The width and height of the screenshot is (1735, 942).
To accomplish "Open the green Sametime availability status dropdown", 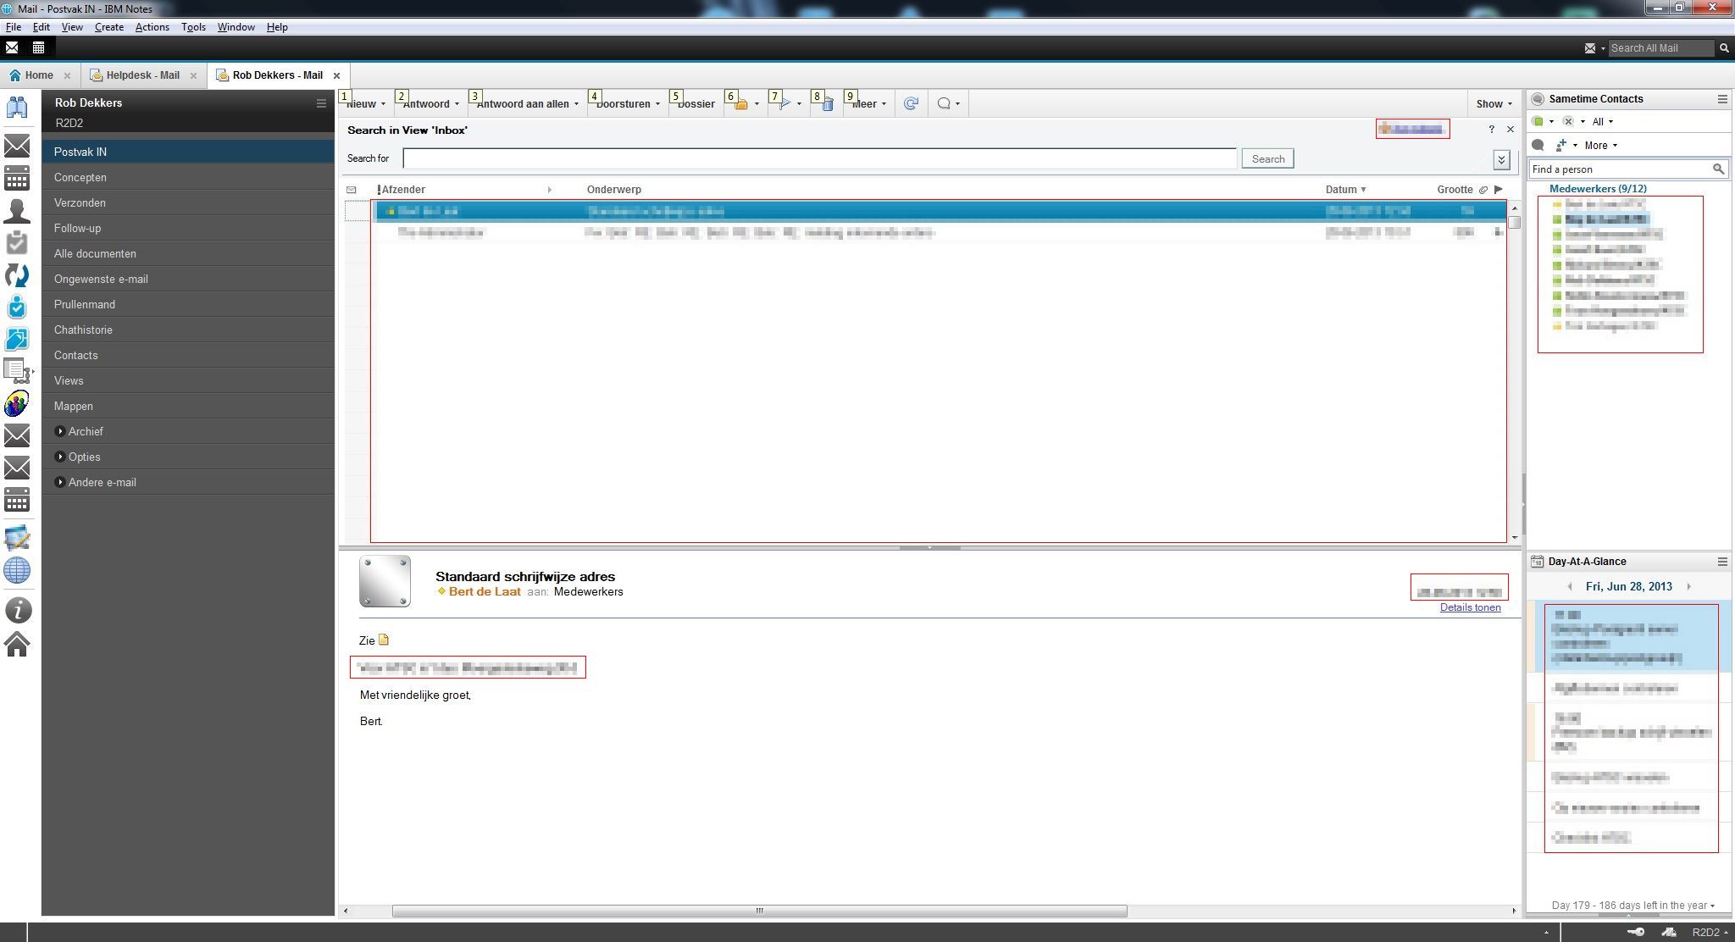I will [x=1544, y=121].
